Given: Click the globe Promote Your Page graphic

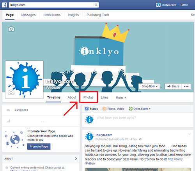Looking at the screenshot, I should point(14,140).
